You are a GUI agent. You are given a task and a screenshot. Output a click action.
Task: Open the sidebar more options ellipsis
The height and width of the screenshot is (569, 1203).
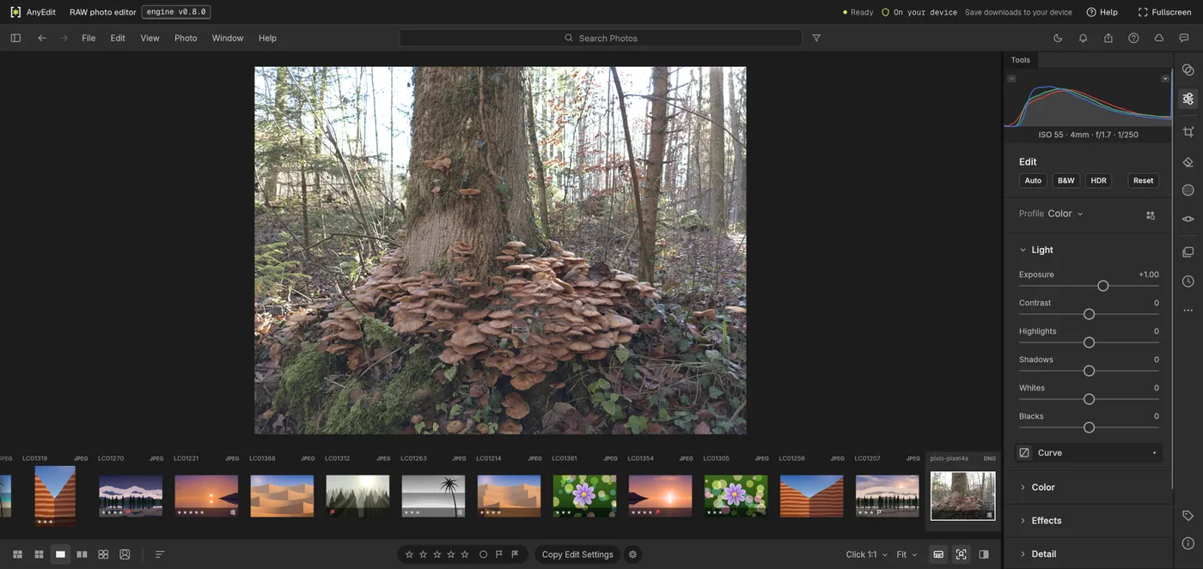tap(1188, 310)
